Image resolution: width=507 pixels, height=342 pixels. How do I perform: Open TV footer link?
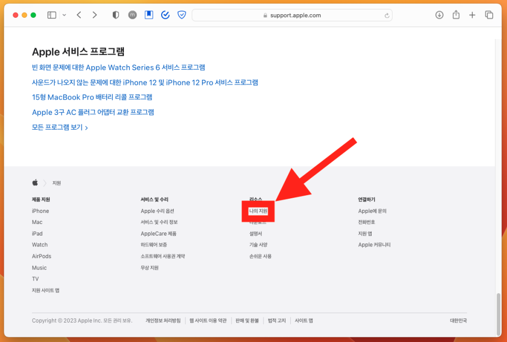click(35, 279)
